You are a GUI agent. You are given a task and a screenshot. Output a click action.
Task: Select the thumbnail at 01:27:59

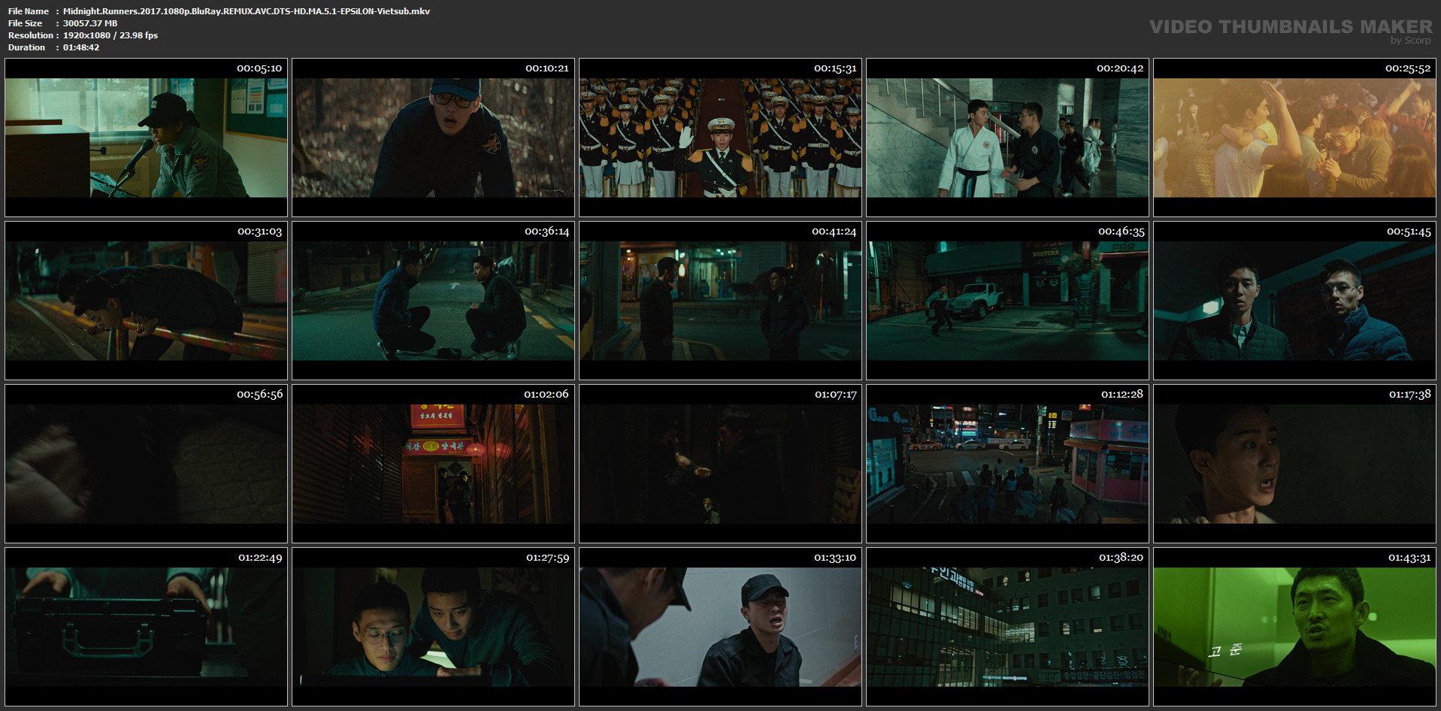433,627
